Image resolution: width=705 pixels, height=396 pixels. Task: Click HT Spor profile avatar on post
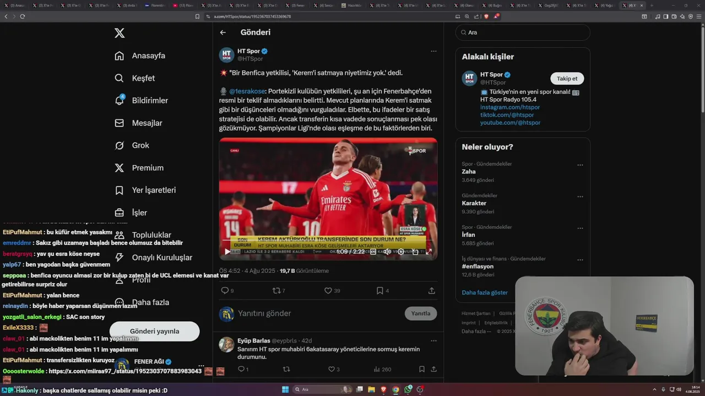(226, 54)
